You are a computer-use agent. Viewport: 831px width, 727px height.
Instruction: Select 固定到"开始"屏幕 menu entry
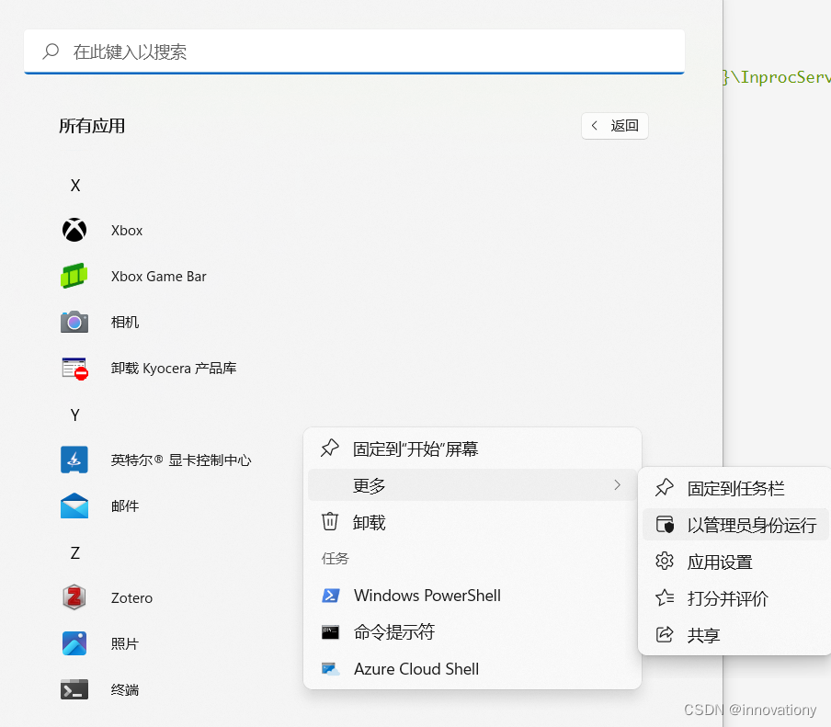pos(472,449)
